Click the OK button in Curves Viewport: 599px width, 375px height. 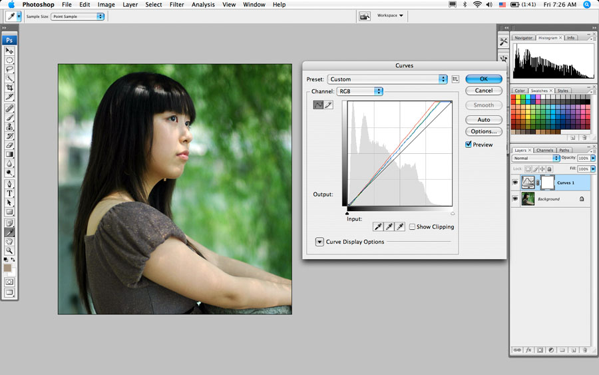484,79
